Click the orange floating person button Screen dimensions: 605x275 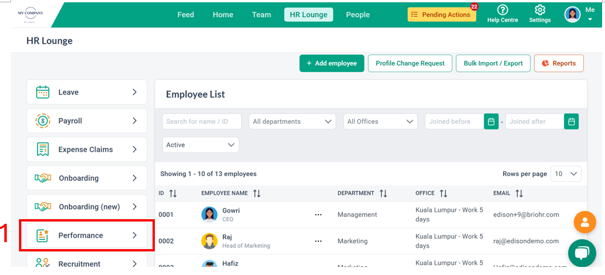click(585, 222)
